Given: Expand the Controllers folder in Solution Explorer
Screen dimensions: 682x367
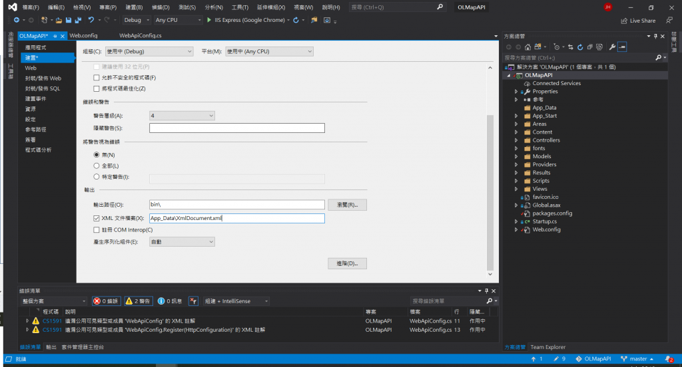Looking at the screenshot, I should (516, 140).
